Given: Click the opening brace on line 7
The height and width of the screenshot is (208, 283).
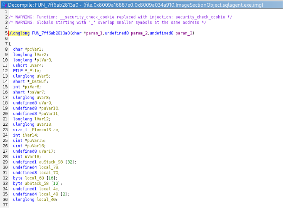Looking at the screenshot, I should [10, 44].
